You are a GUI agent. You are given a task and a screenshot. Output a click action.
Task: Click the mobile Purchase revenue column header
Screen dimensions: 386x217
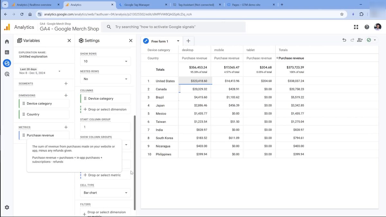tap(227, 58)
